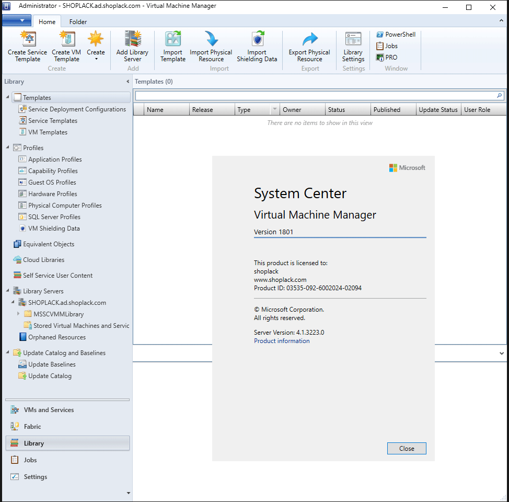Click the Application Profiles icon
Image resolution: width=509 pixels, height=502 pixels.
click(22, 159)
